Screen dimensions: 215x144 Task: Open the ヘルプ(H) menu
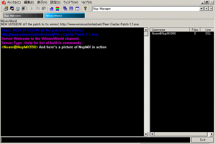[86, 2]
